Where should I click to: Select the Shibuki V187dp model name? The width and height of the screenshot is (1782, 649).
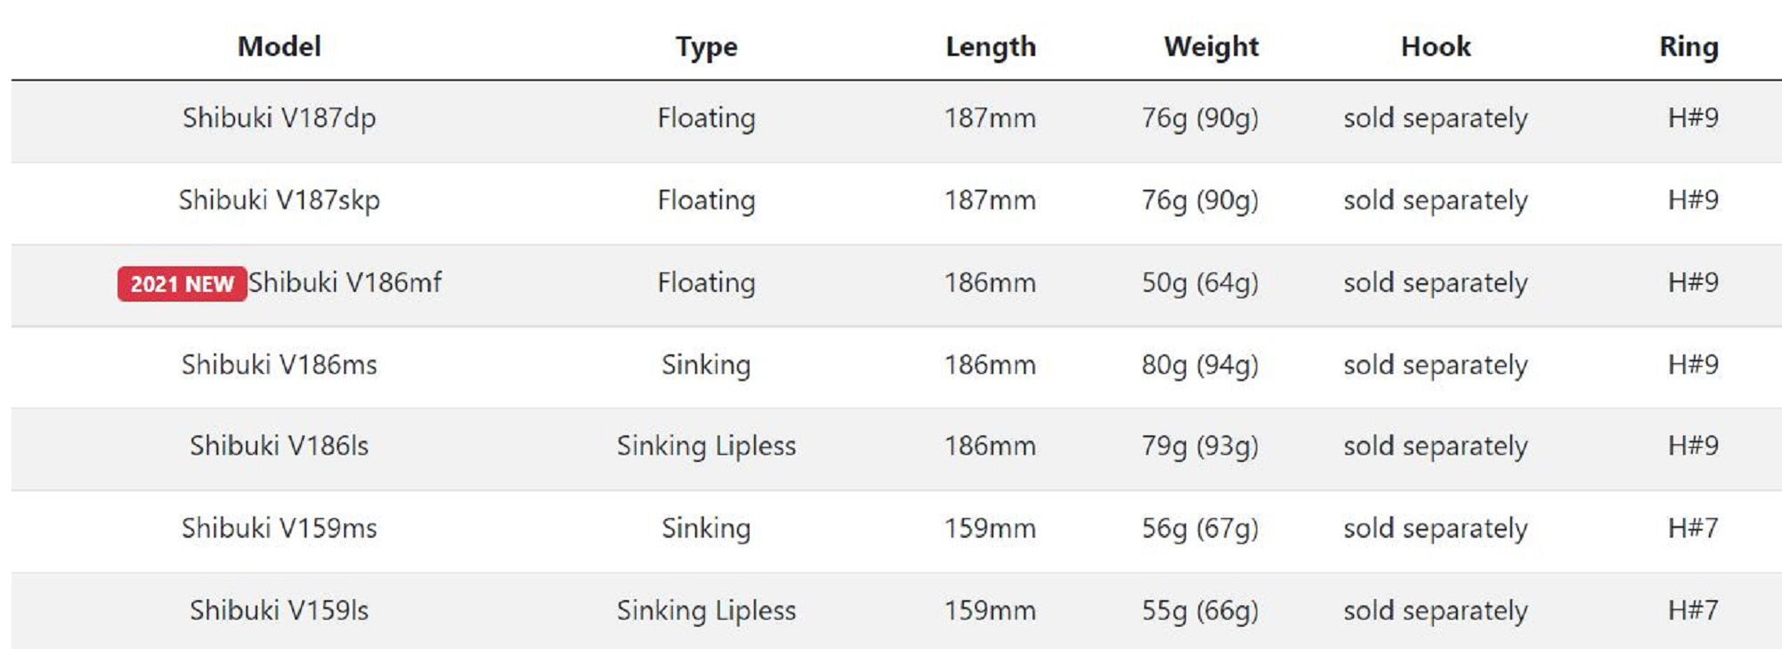(279, 118)
